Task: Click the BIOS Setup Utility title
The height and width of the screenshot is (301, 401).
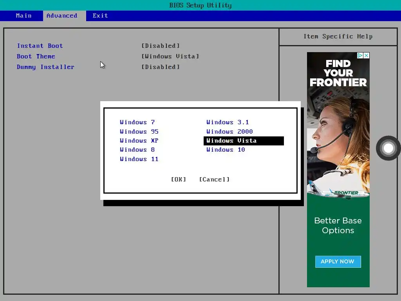Action: pos(200,5)
